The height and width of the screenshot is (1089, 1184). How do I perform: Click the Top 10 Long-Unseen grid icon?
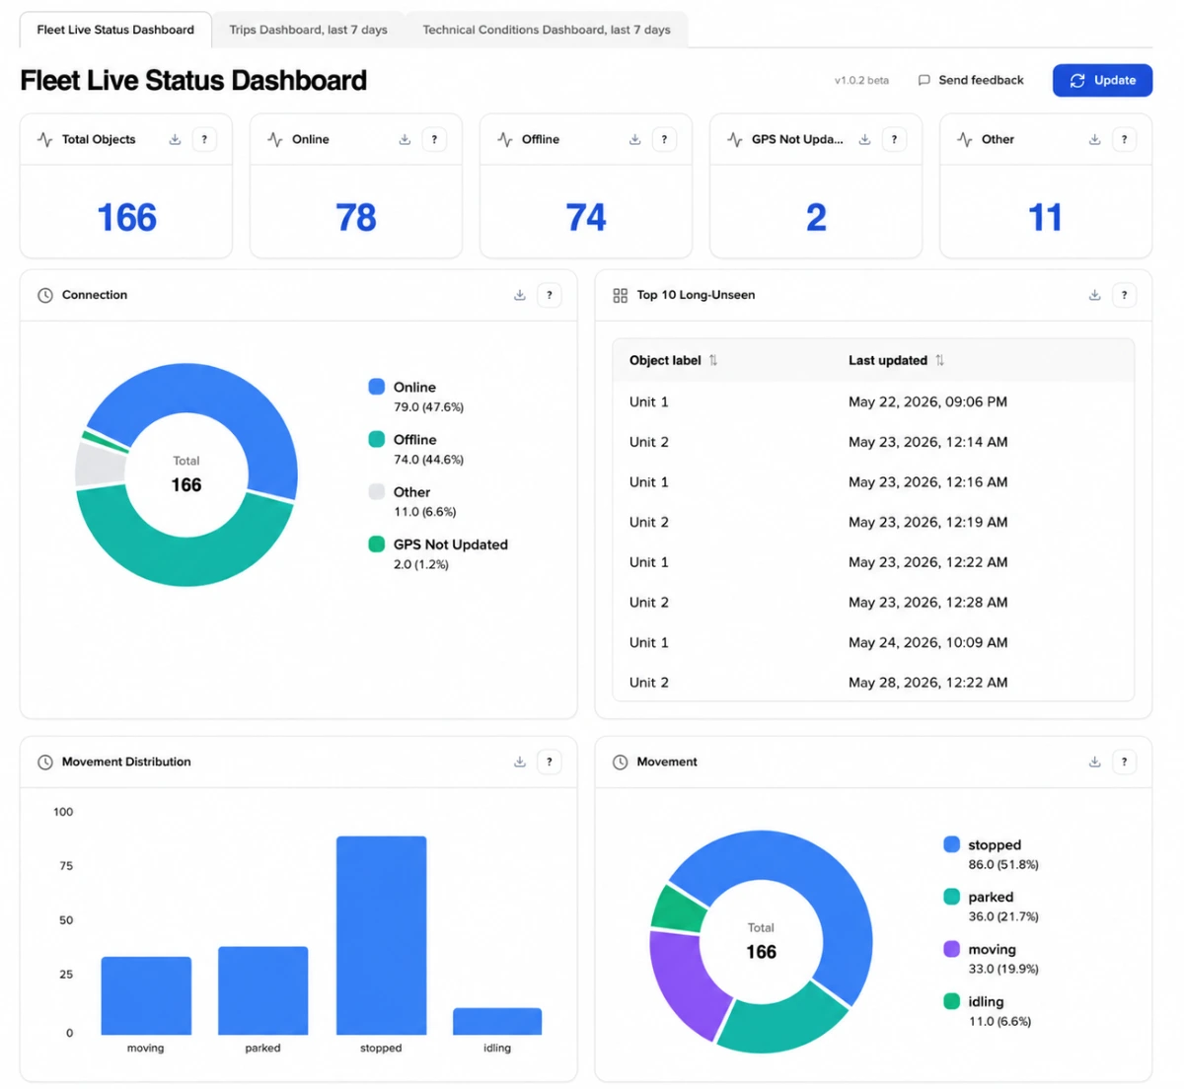pyautogui.click(x=620, y=295)
